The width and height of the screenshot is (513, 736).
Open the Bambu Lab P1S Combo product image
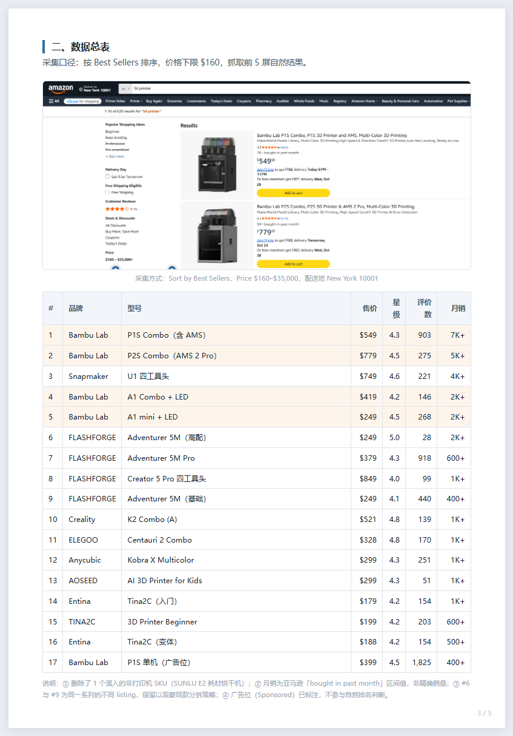point(217,164)
